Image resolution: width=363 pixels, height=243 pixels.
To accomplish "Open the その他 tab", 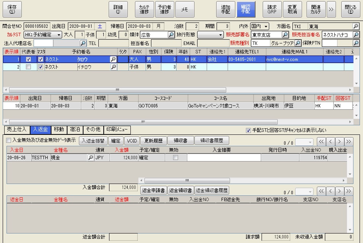I will (x=93, y=129).
